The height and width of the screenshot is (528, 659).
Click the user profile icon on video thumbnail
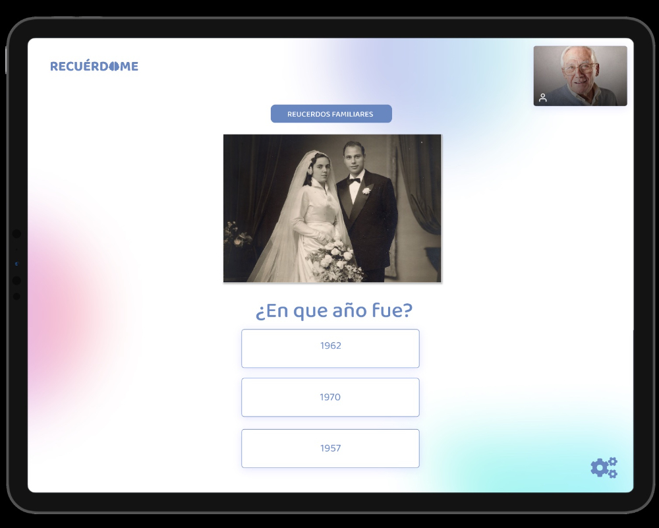pos(542,98)
